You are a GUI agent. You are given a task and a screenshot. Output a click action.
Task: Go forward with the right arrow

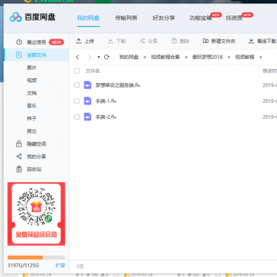tap(90, 57)
